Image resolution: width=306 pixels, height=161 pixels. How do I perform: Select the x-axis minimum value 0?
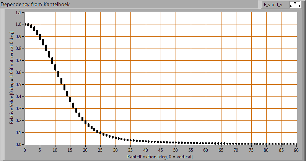pyautogui.click(x=25, y=151)
